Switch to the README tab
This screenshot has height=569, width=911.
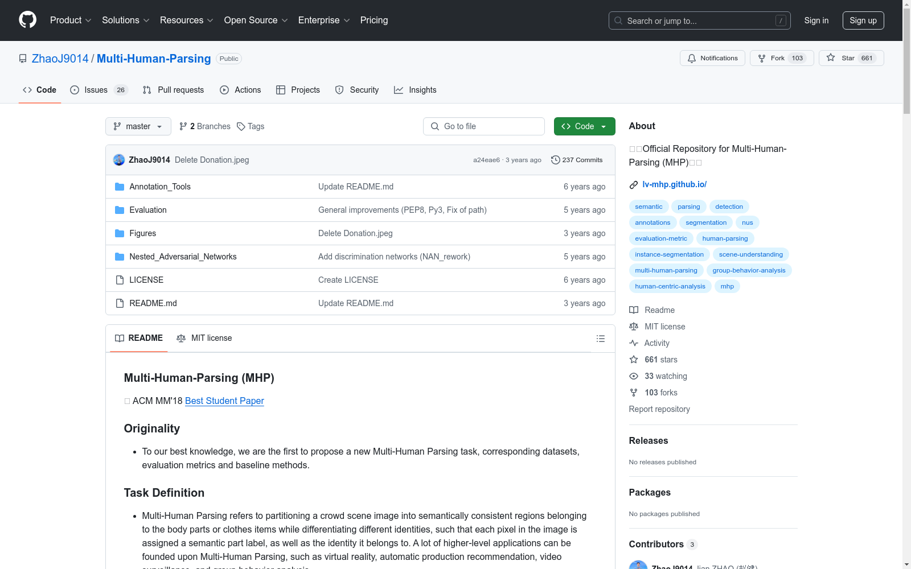tap(139, 338)
